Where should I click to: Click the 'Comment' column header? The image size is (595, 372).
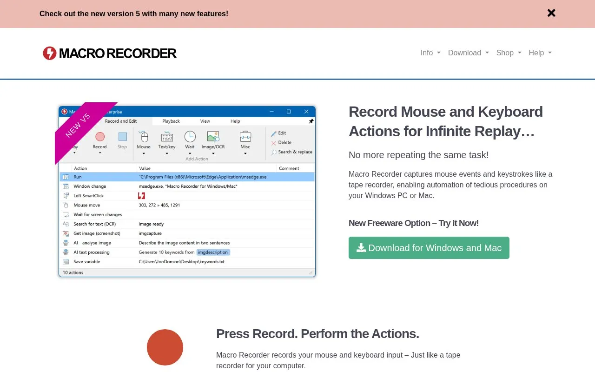[x=289, y=168]
